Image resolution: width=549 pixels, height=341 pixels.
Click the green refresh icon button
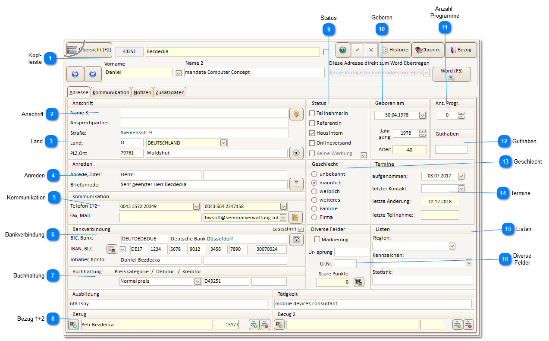point(342,50)
